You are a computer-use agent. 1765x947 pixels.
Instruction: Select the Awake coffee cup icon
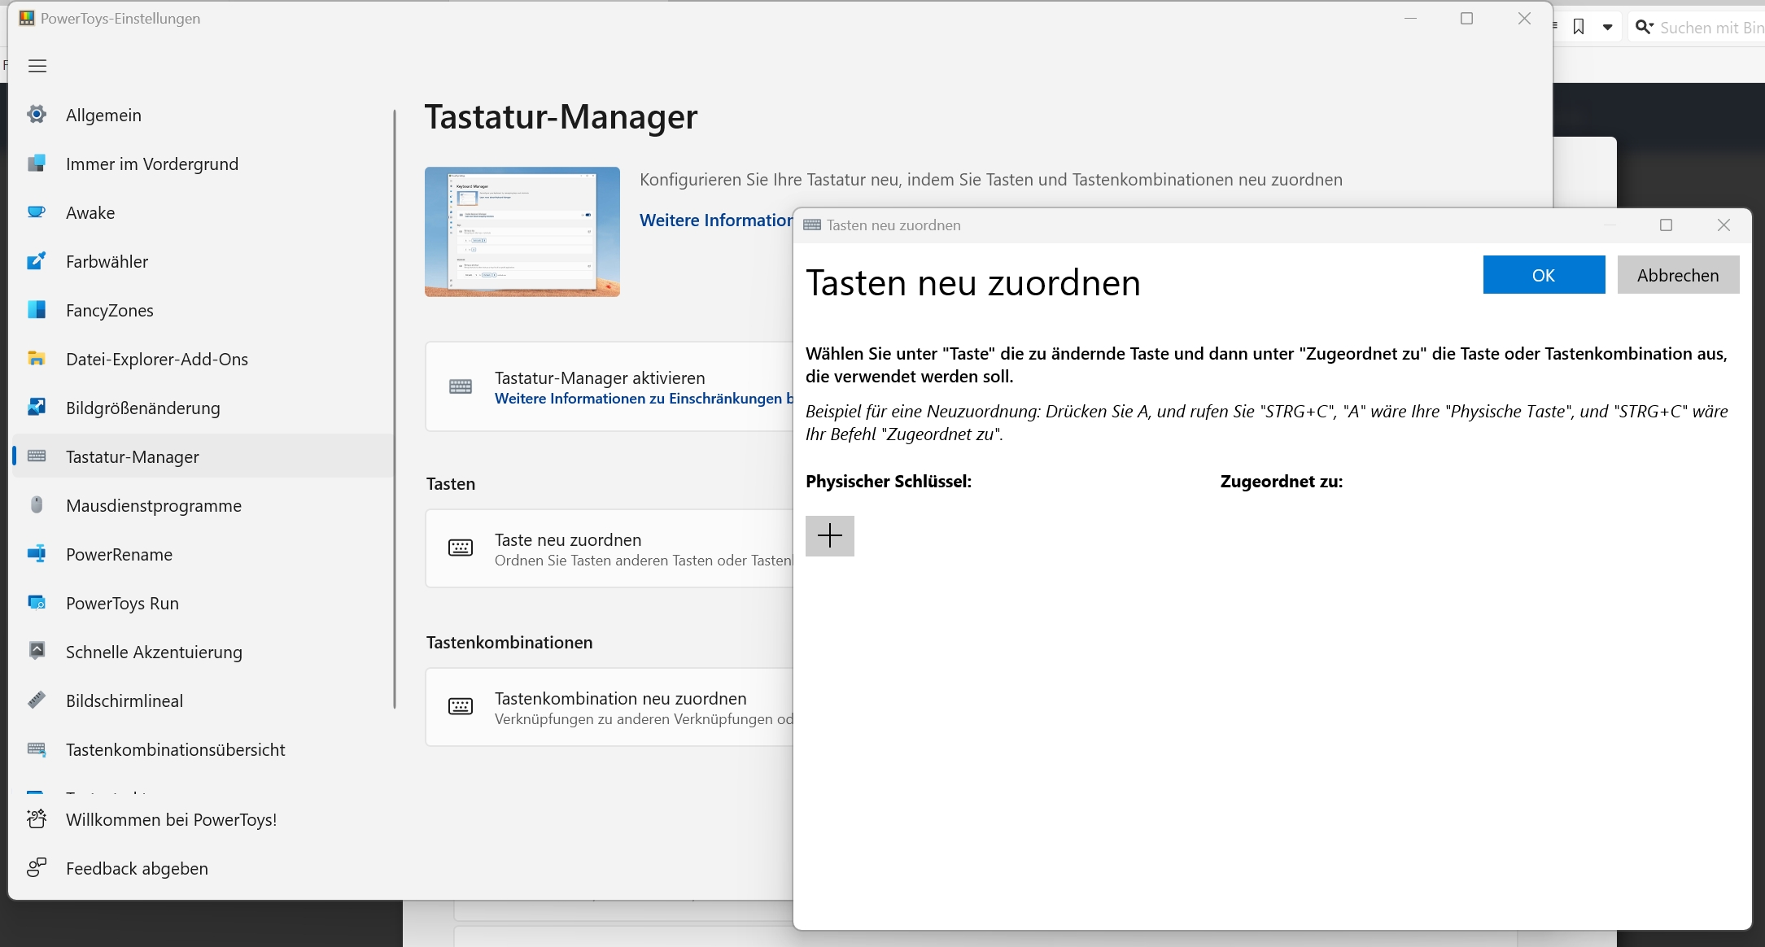pyautogui.click(x=37, y=212)
